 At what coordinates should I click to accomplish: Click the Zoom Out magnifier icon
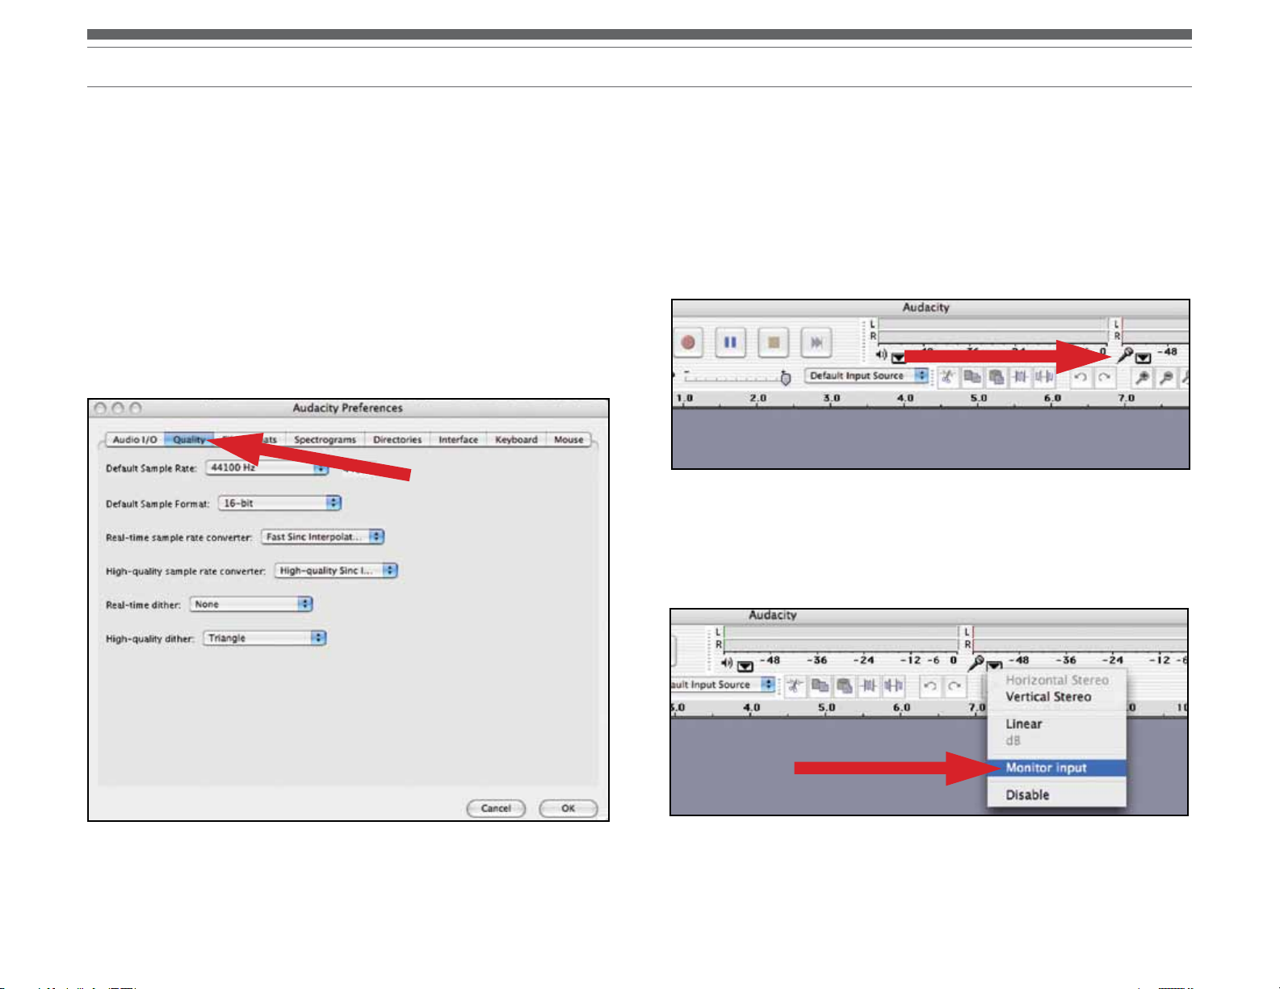(x=1165, y=376)
